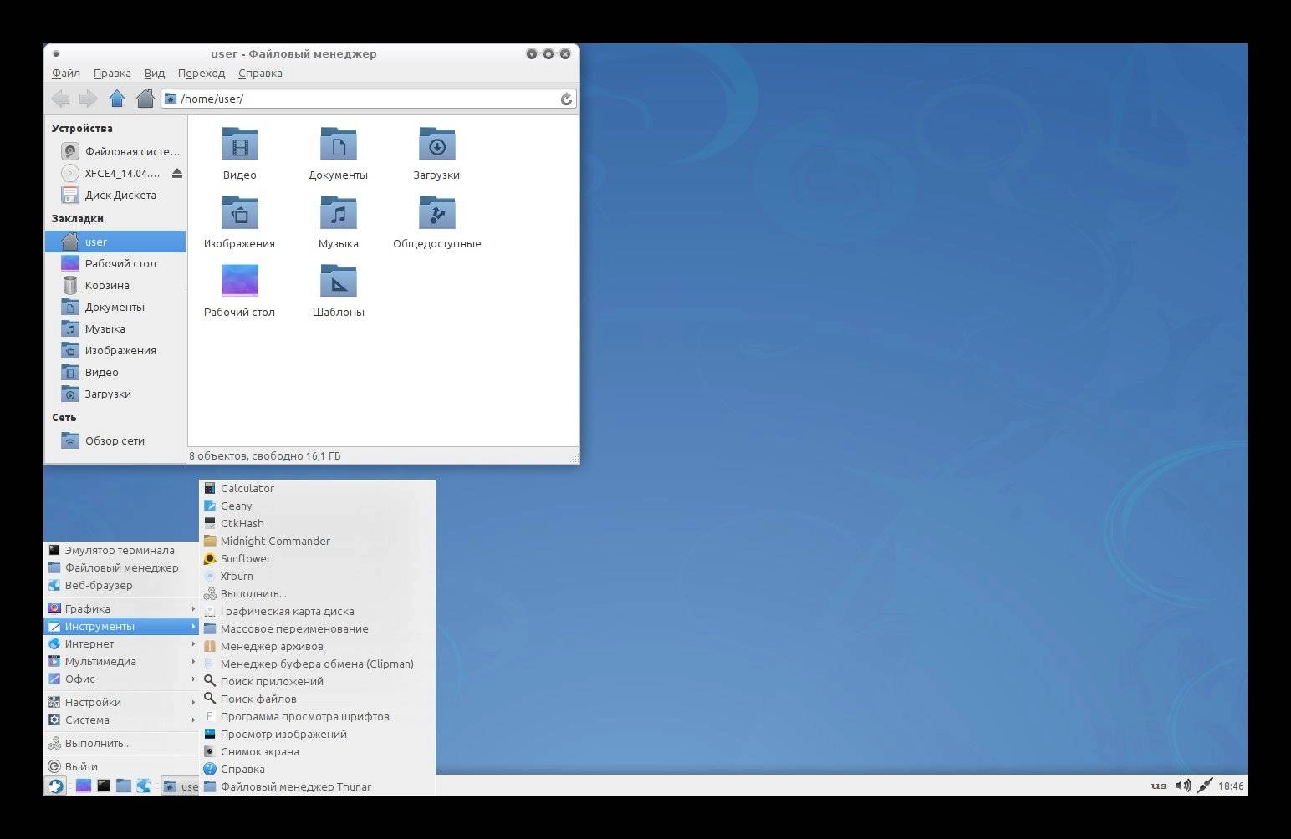Open home folder via house toolbar icon
This screenshot has width=1291, height=839.
coord(145,99)
